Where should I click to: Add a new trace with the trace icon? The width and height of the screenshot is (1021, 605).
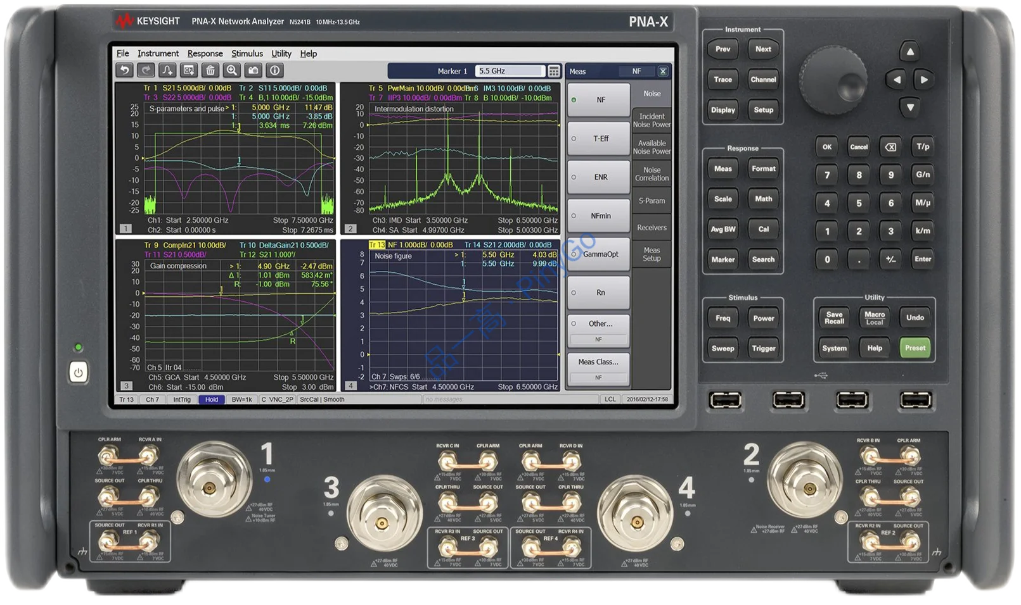tap(167, 70)
